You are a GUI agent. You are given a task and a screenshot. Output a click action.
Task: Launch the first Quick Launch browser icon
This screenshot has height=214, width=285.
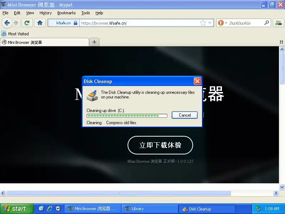point(41,209)
